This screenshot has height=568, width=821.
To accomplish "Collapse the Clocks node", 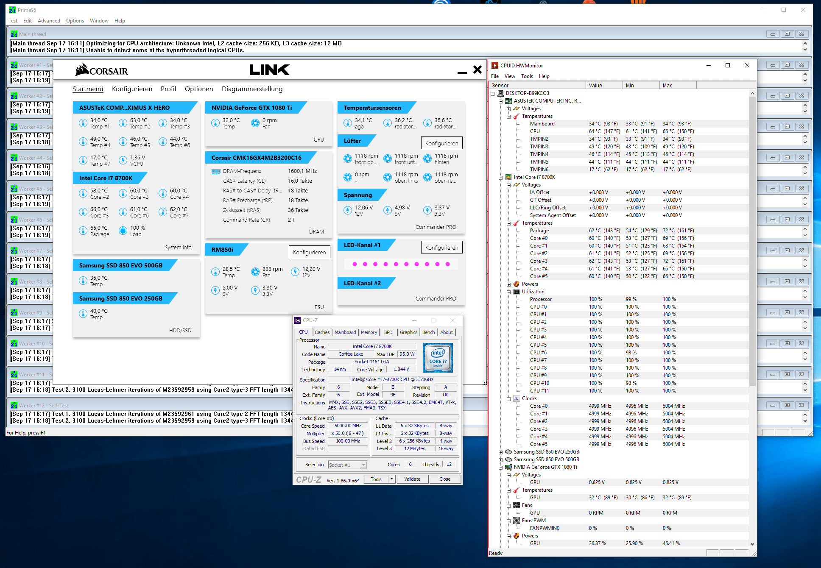I will tap(508, 398).
